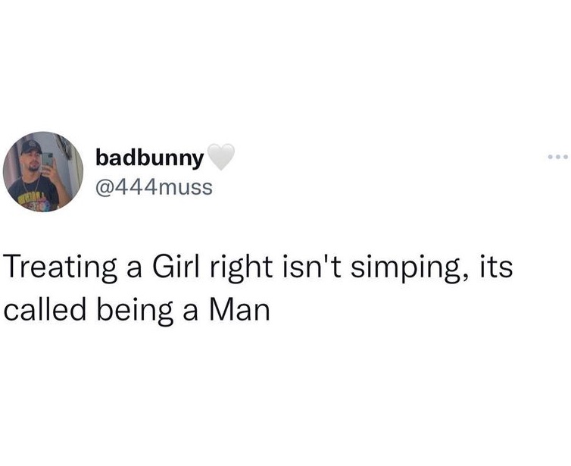Click the word right in the tweet
Screen dimensions: 571x466
coord(241,269)
